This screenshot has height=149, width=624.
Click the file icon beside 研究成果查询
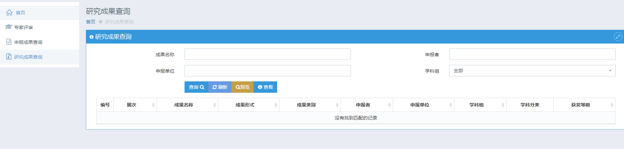point(9,57)
